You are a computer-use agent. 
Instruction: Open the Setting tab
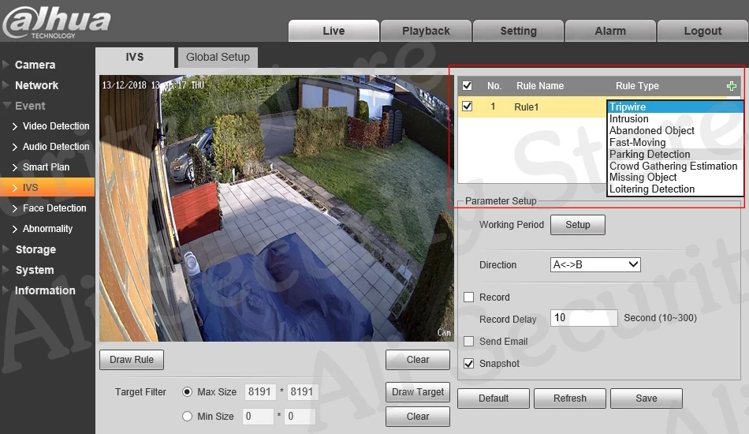518,31
